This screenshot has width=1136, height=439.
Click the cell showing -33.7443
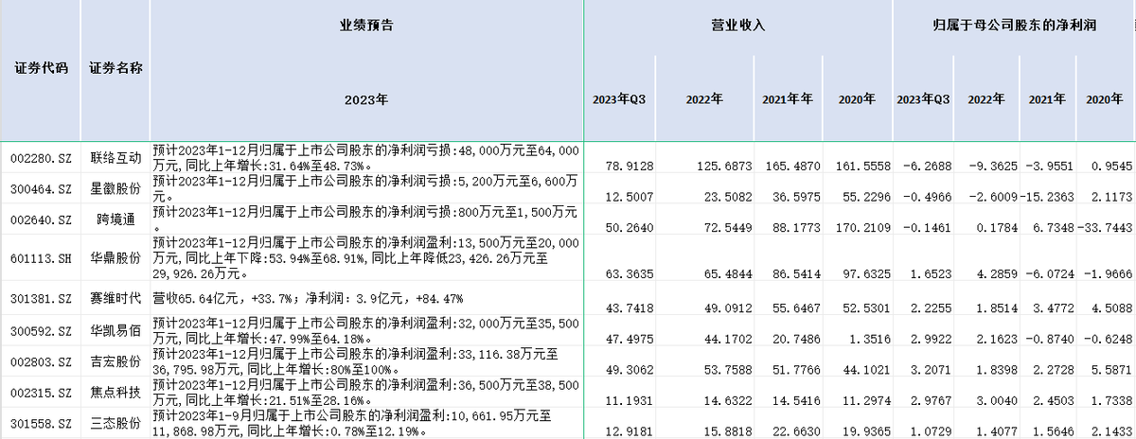point(1107,227)
